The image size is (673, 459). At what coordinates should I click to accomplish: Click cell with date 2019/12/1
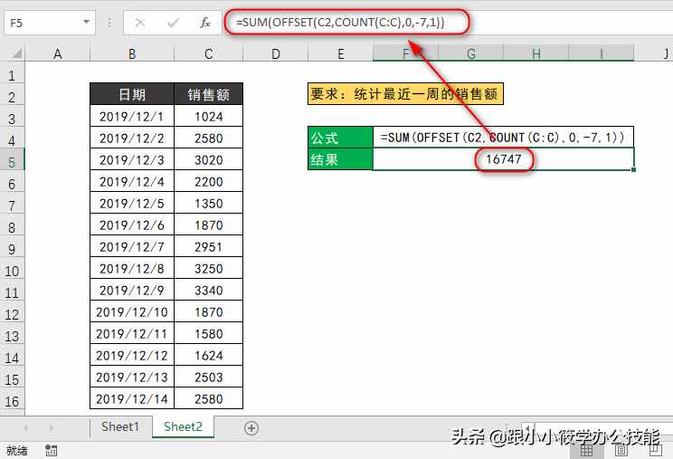tap(132, 117)
